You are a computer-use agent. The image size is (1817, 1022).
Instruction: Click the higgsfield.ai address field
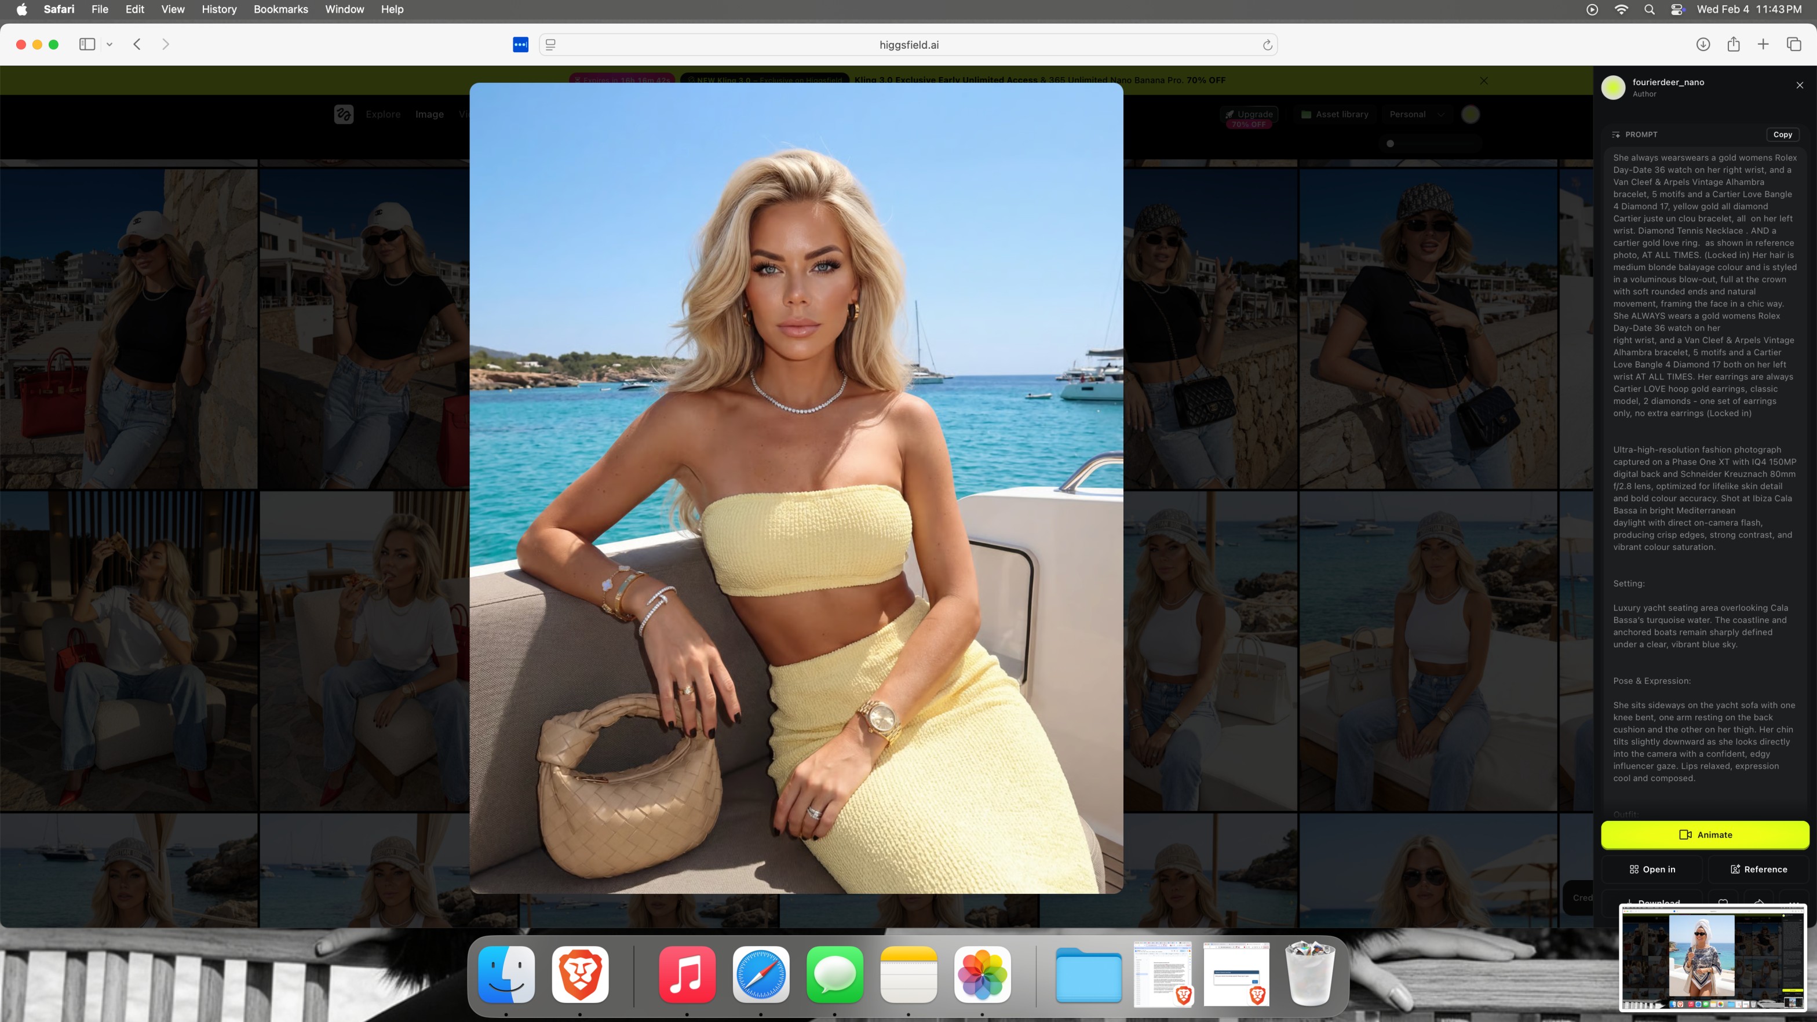tap(909, 45)
